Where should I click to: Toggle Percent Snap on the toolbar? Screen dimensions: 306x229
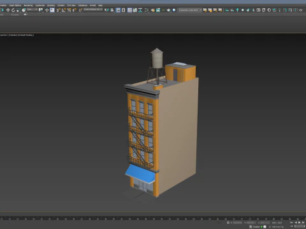(x=69, y=10)
